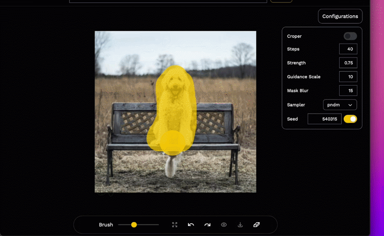The image size is (384, 236).
Task: Click the Mask Blur value field
Action: tap(348, 91)
